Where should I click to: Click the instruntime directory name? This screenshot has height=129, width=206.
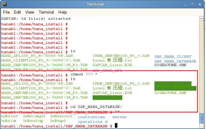91,117
